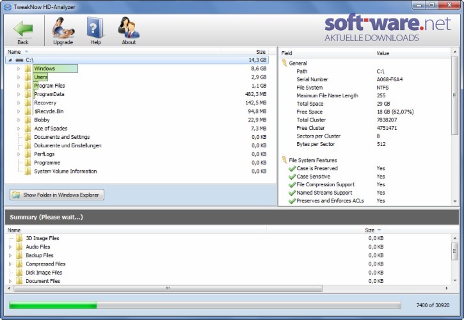The height and width of the screenshot is (320, 464).
Task: Click the details panel vertical scrollbar thumb
Action: [454, 95]
